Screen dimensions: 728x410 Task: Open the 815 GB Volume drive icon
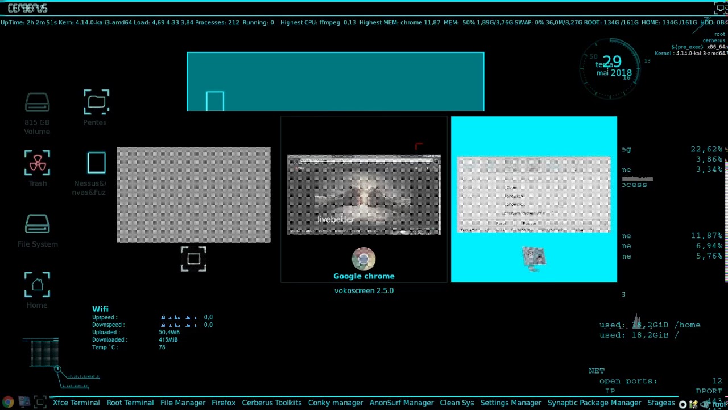click(x=37, y=103)
